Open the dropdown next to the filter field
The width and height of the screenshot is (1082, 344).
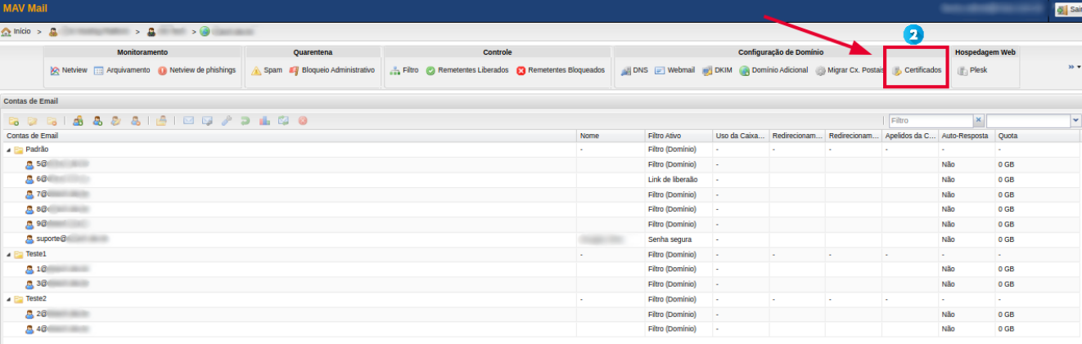point(1075,121)
